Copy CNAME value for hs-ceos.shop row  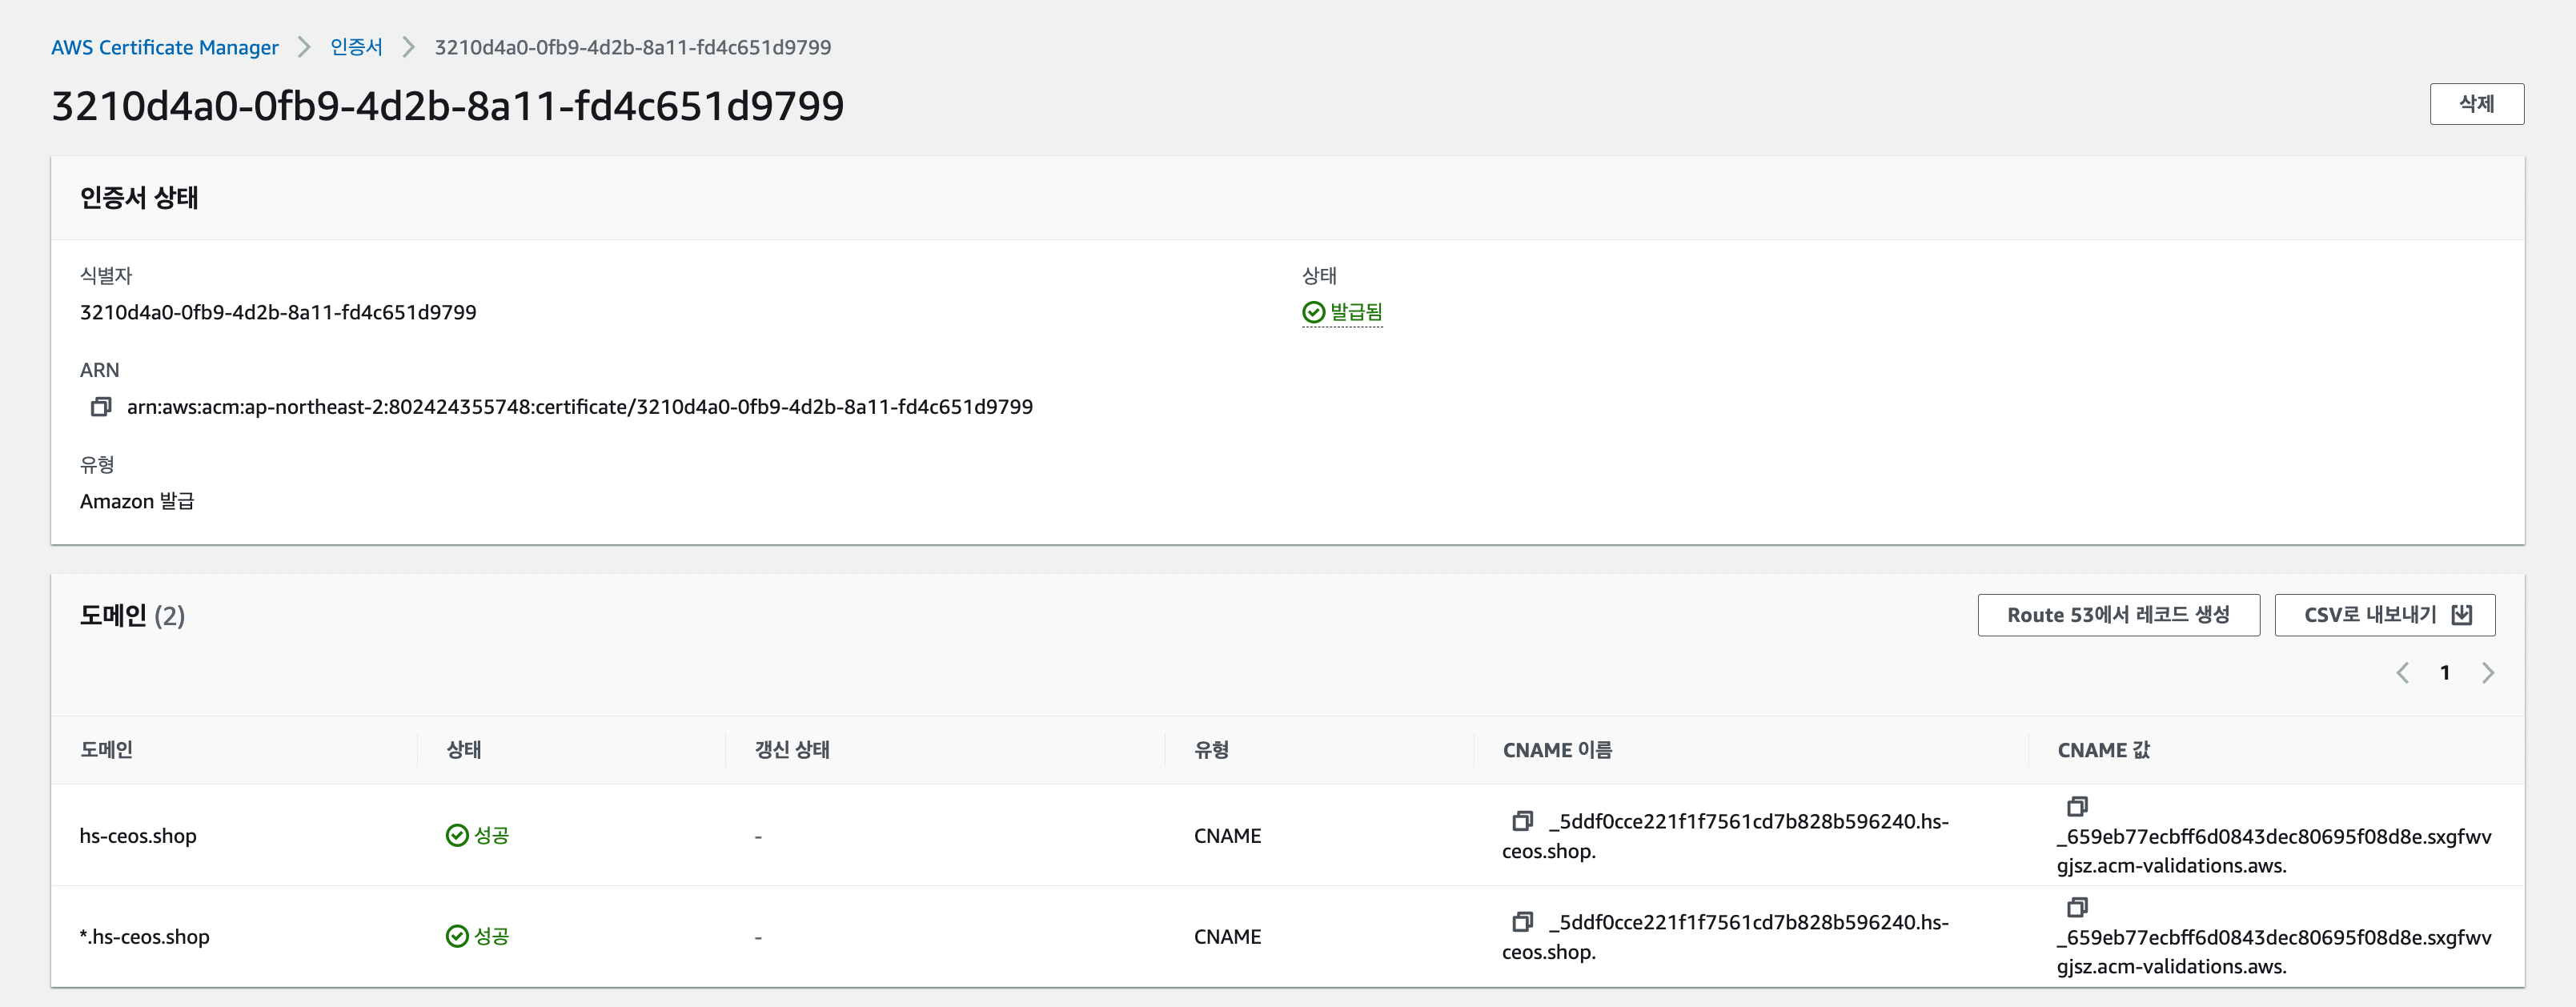pyautogui.click(x=2077, y=806)
